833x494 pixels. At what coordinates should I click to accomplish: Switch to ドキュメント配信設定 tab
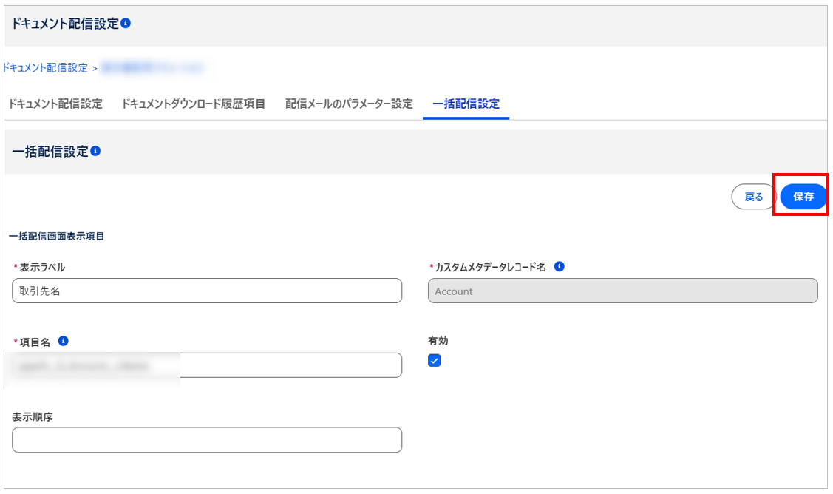55,104
